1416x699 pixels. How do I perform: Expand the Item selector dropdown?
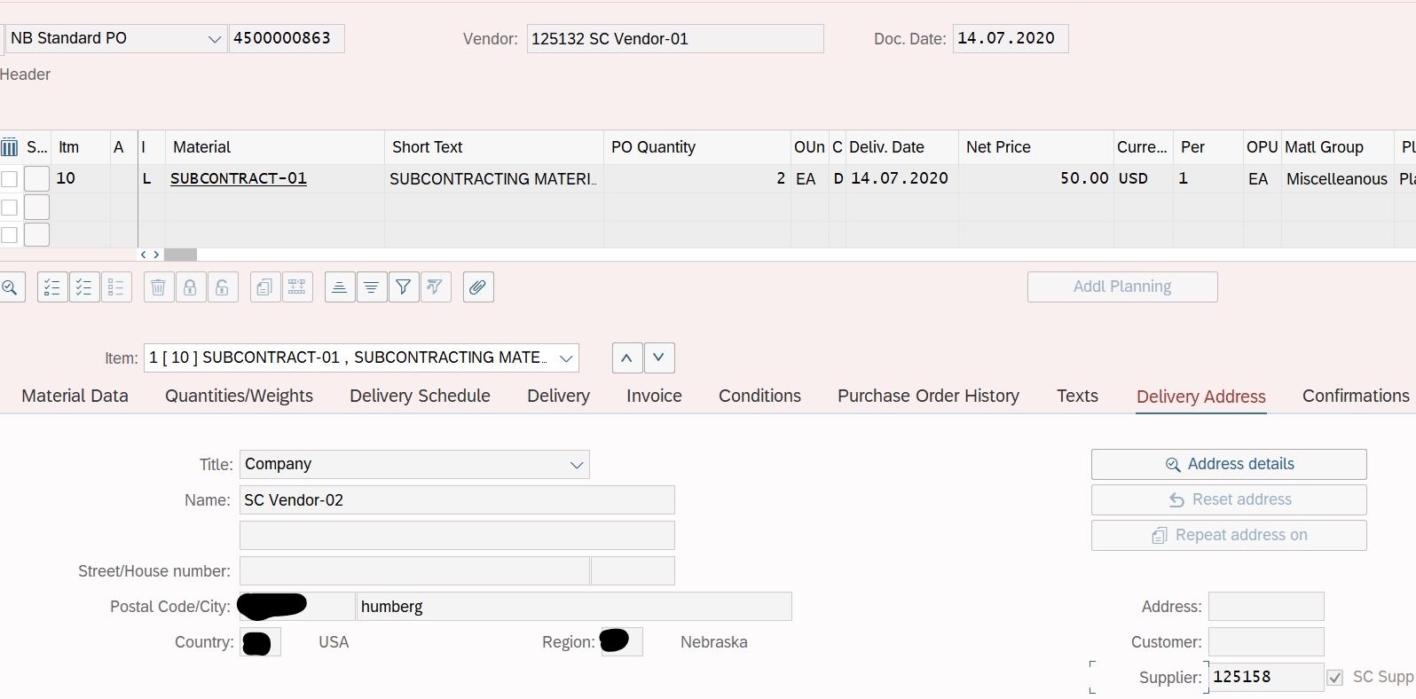pos(565,358)
